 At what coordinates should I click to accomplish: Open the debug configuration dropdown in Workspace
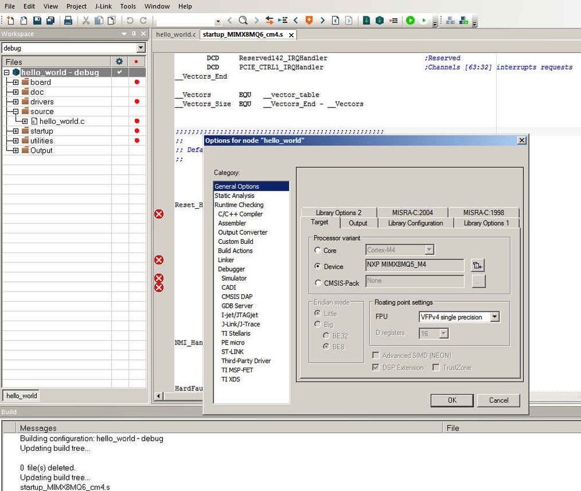(141, 48)
